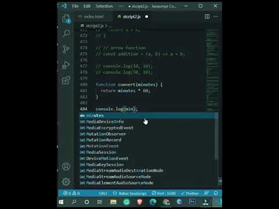Switch to the stcript2.js tab

132,17
